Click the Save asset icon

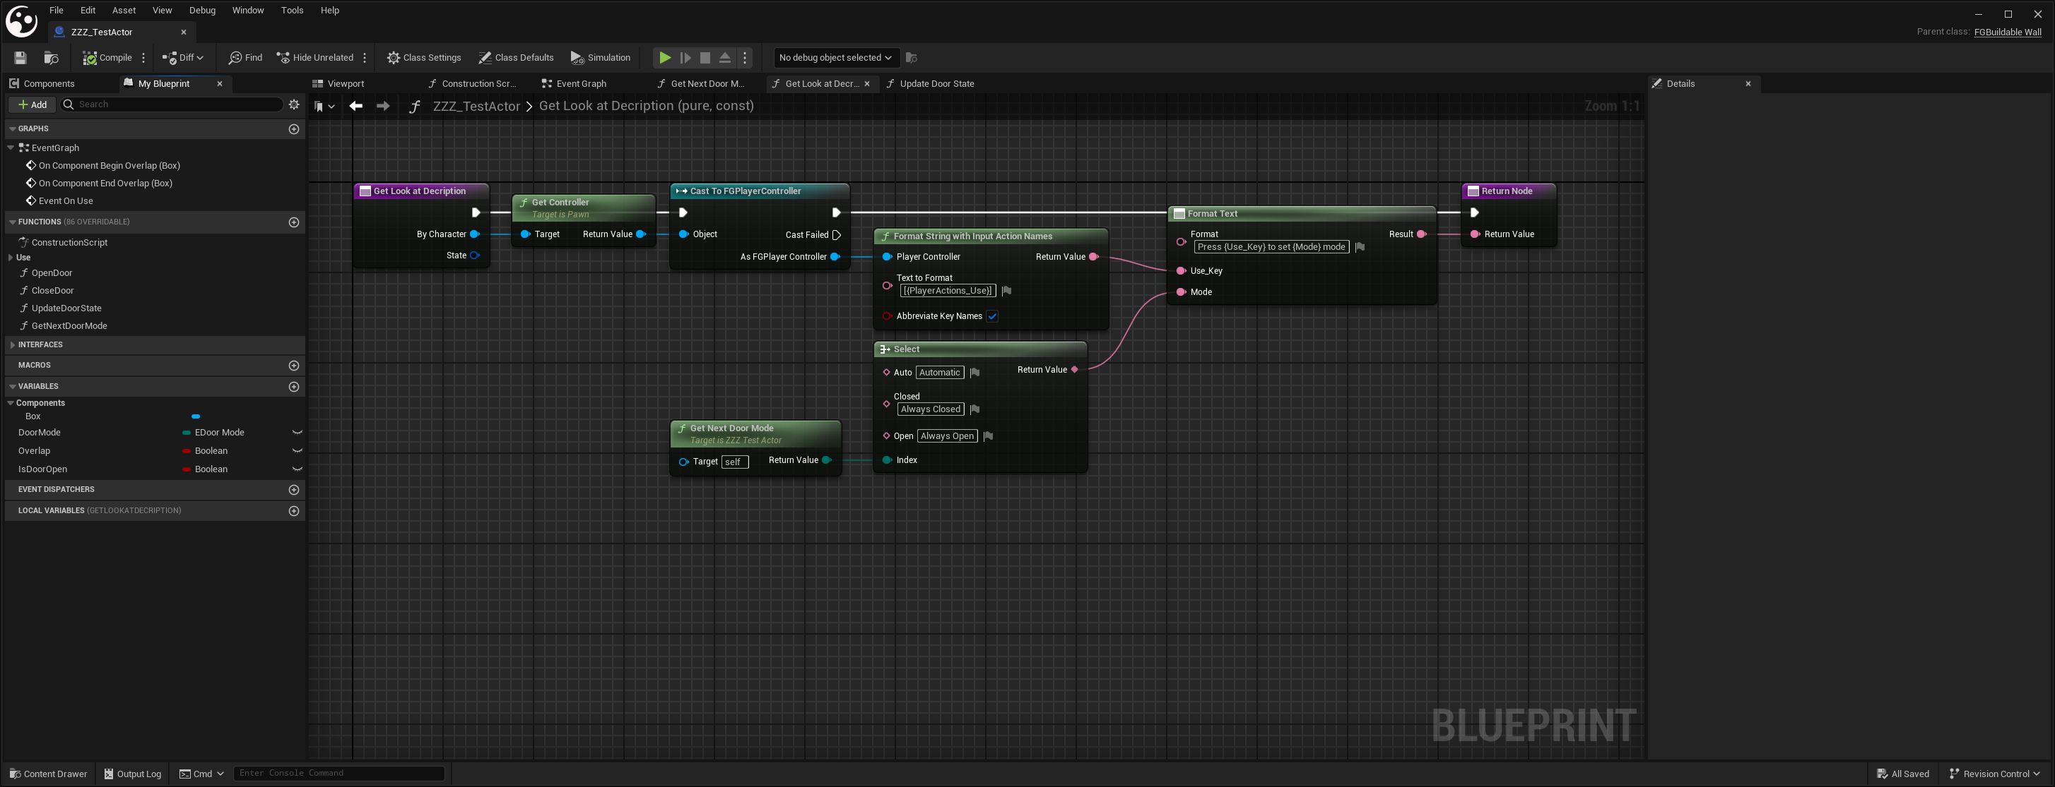point(20,57)
